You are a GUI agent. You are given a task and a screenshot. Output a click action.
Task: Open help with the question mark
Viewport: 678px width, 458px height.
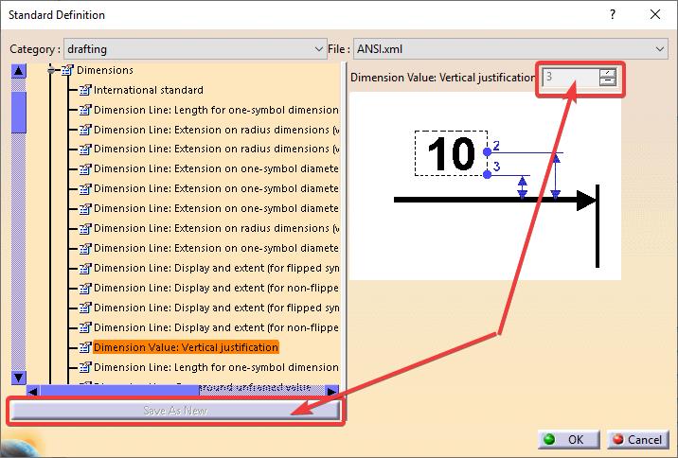(x=613, y=15)
